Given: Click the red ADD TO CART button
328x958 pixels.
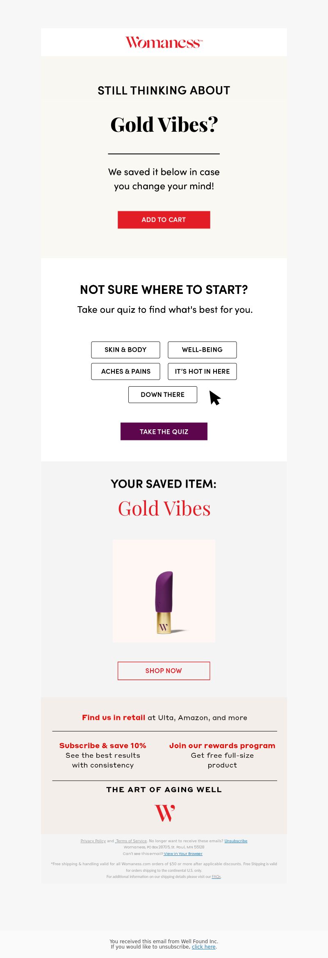Looking at the screenshot, I should 164,220.
